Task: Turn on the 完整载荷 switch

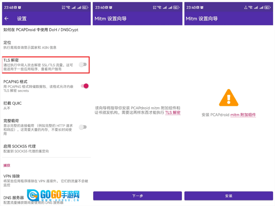Action: [x=82, y=127]
